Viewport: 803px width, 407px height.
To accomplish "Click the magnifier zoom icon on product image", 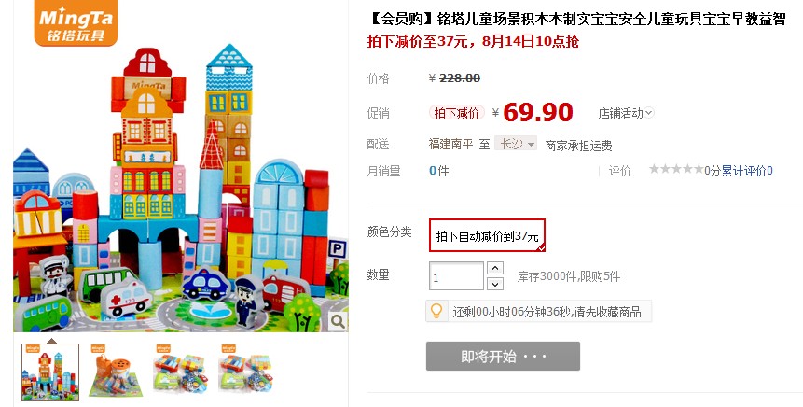I will (338, 321).
